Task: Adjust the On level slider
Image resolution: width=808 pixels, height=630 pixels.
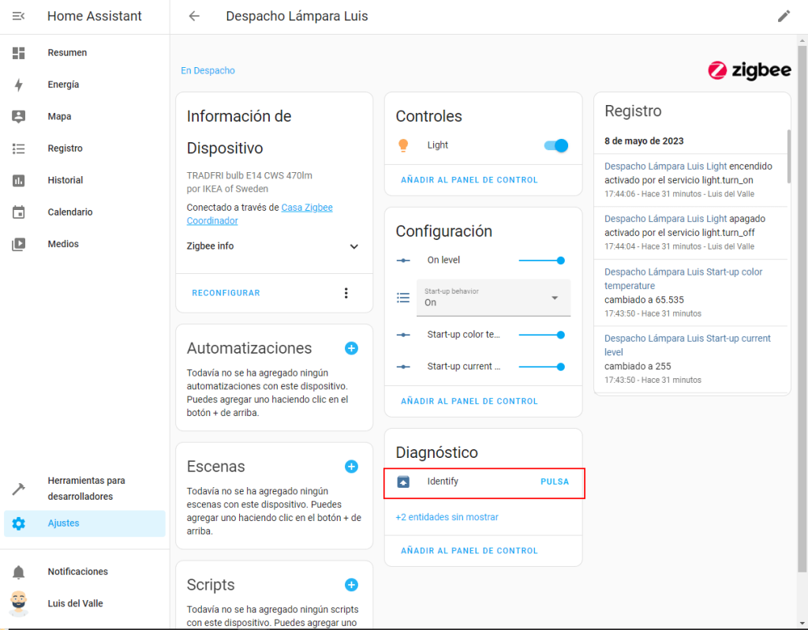Action: pyautogui.click(x=541, y=260)
